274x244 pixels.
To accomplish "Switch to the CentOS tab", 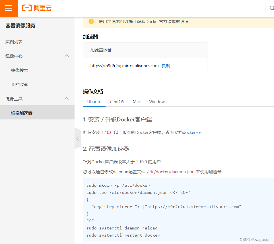I will point(117,102).
